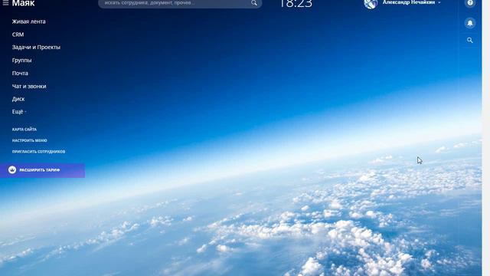The height and width of the screenshot is (276, 490).
Task: Expand the Ещё menu item
Action: 19,112
